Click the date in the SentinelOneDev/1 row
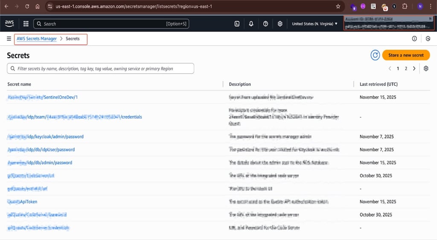 click(x=378, y=97)
